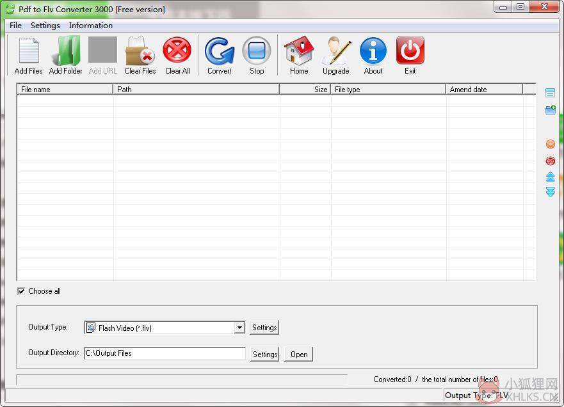Move item up with blue up arrows

[551, 177]
